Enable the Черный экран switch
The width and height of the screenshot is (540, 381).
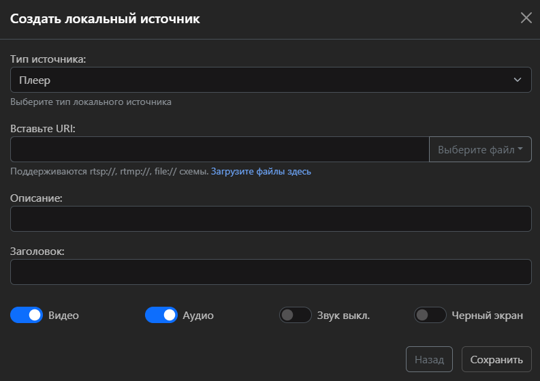[x=430, y=316]
